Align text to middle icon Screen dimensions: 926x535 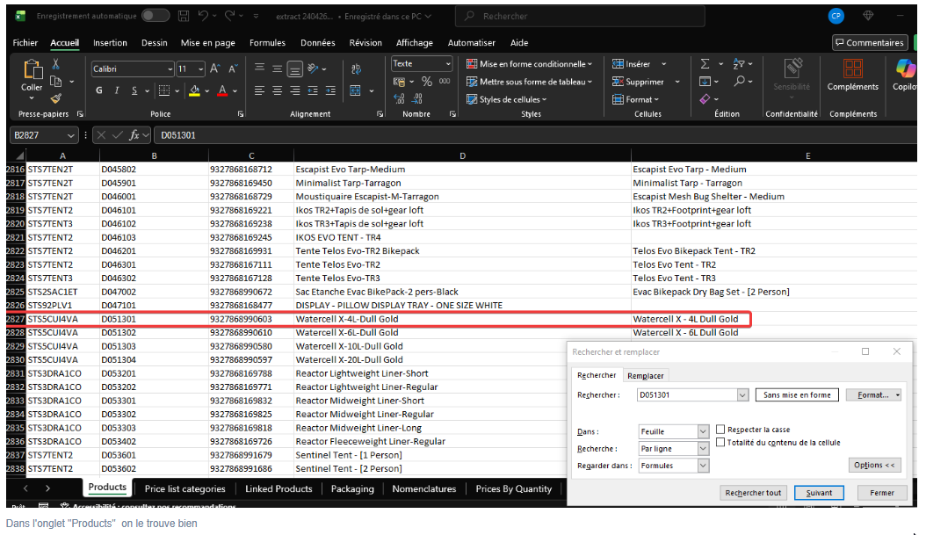(x=277, y=69)
